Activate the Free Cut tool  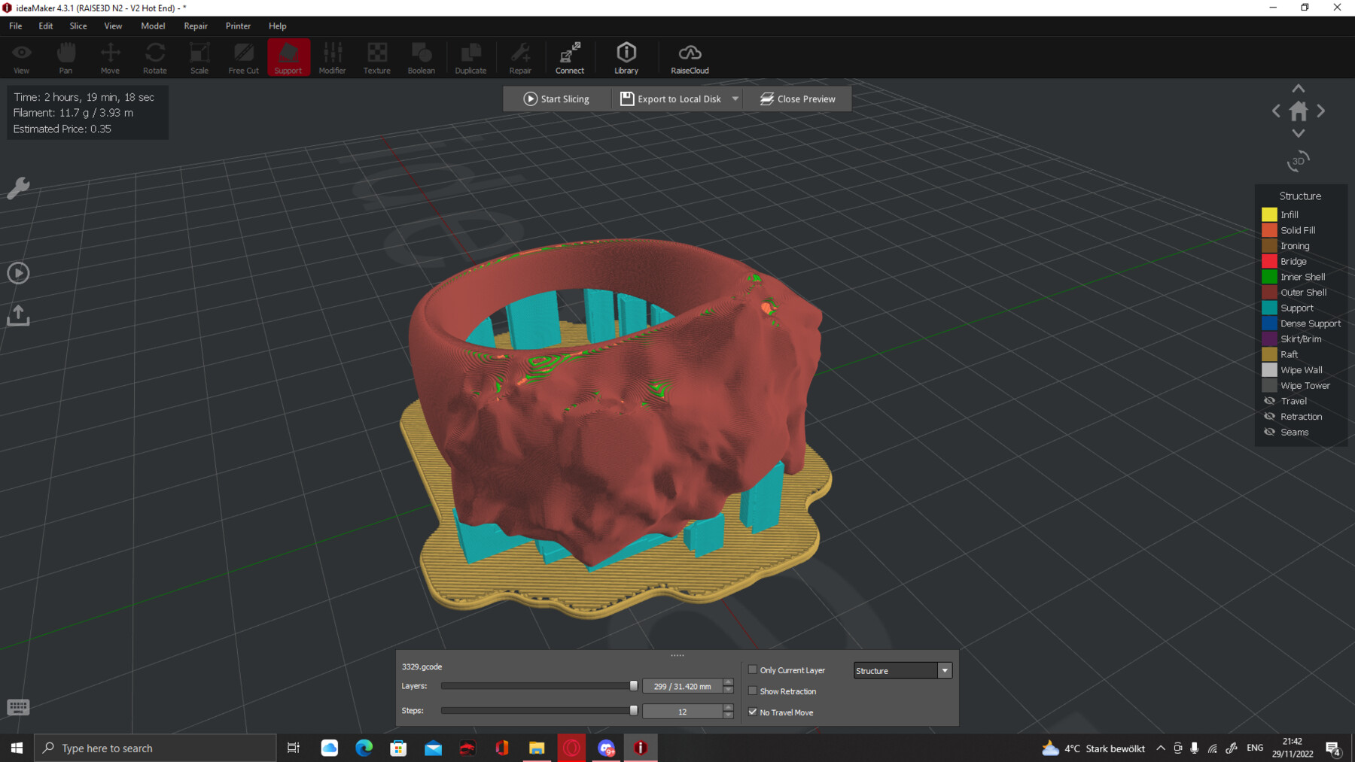(243, 56)
